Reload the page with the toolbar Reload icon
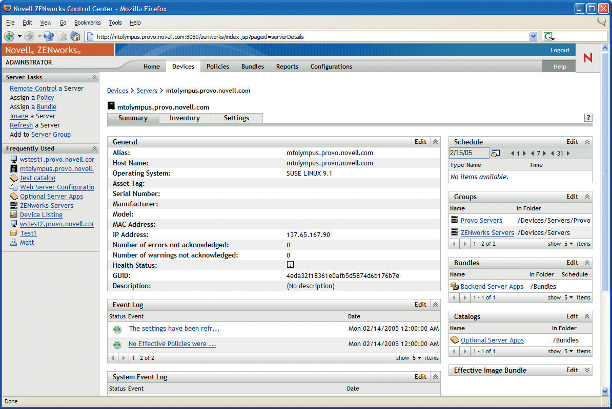The width and height of the screenshot is (612, 409). [49, 37]
